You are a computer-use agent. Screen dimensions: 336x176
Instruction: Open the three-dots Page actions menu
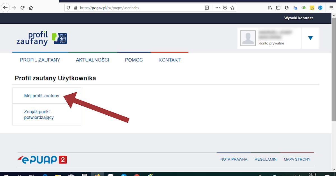(x=217, y=8)
